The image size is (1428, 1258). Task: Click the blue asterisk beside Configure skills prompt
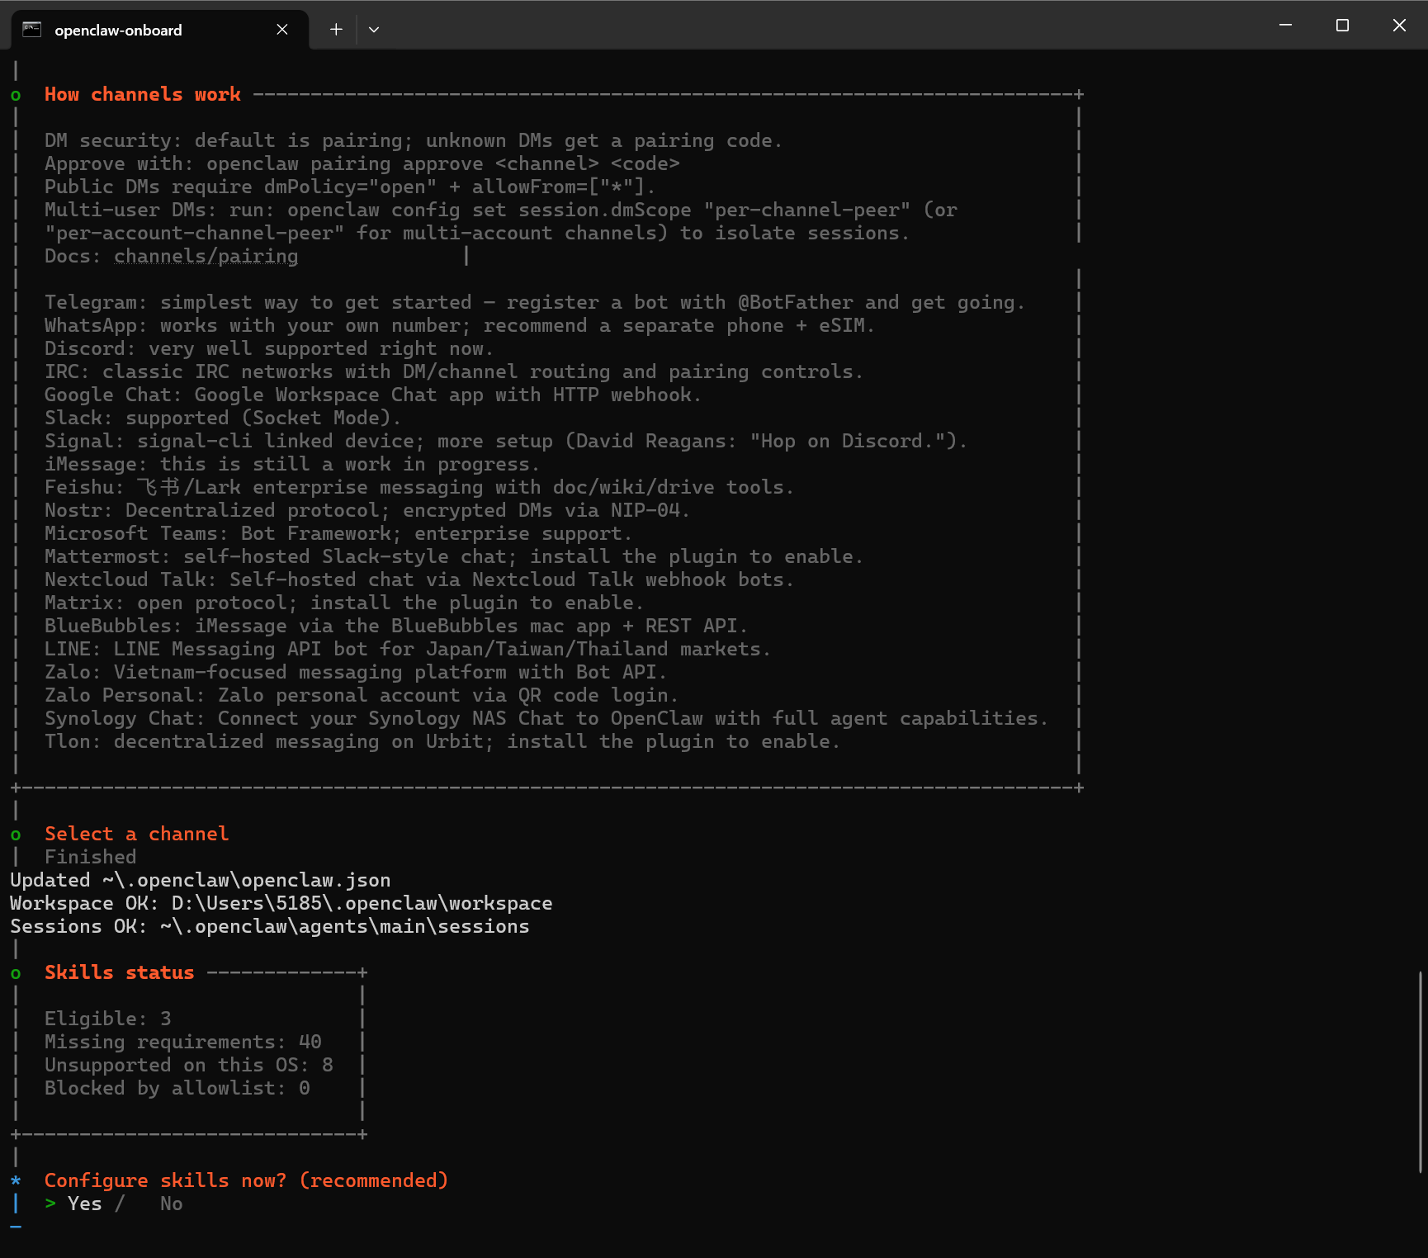(16, 1180)
